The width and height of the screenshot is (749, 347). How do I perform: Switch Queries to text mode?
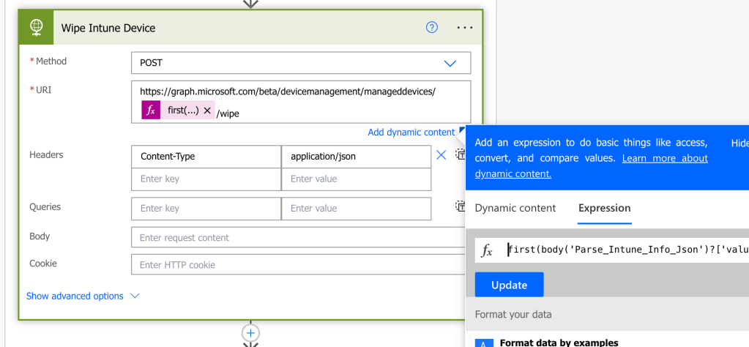(x=461, y=206)
